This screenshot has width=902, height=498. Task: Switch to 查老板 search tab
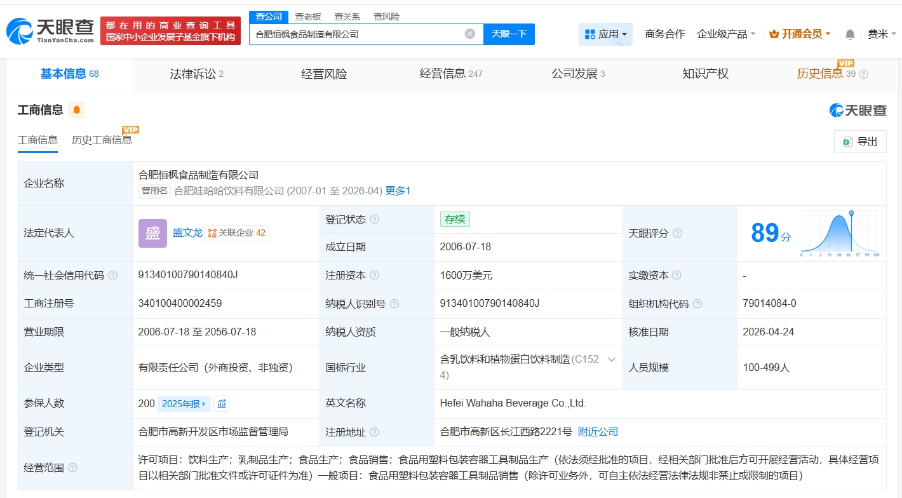point(308,17)
